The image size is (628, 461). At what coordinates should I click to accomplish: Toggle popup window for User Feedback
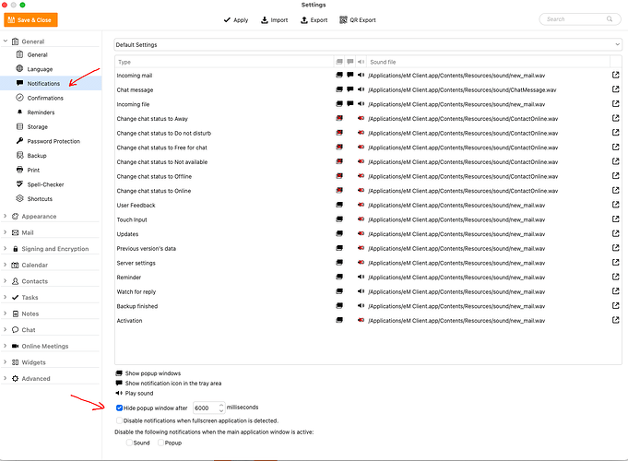(339, 205)
